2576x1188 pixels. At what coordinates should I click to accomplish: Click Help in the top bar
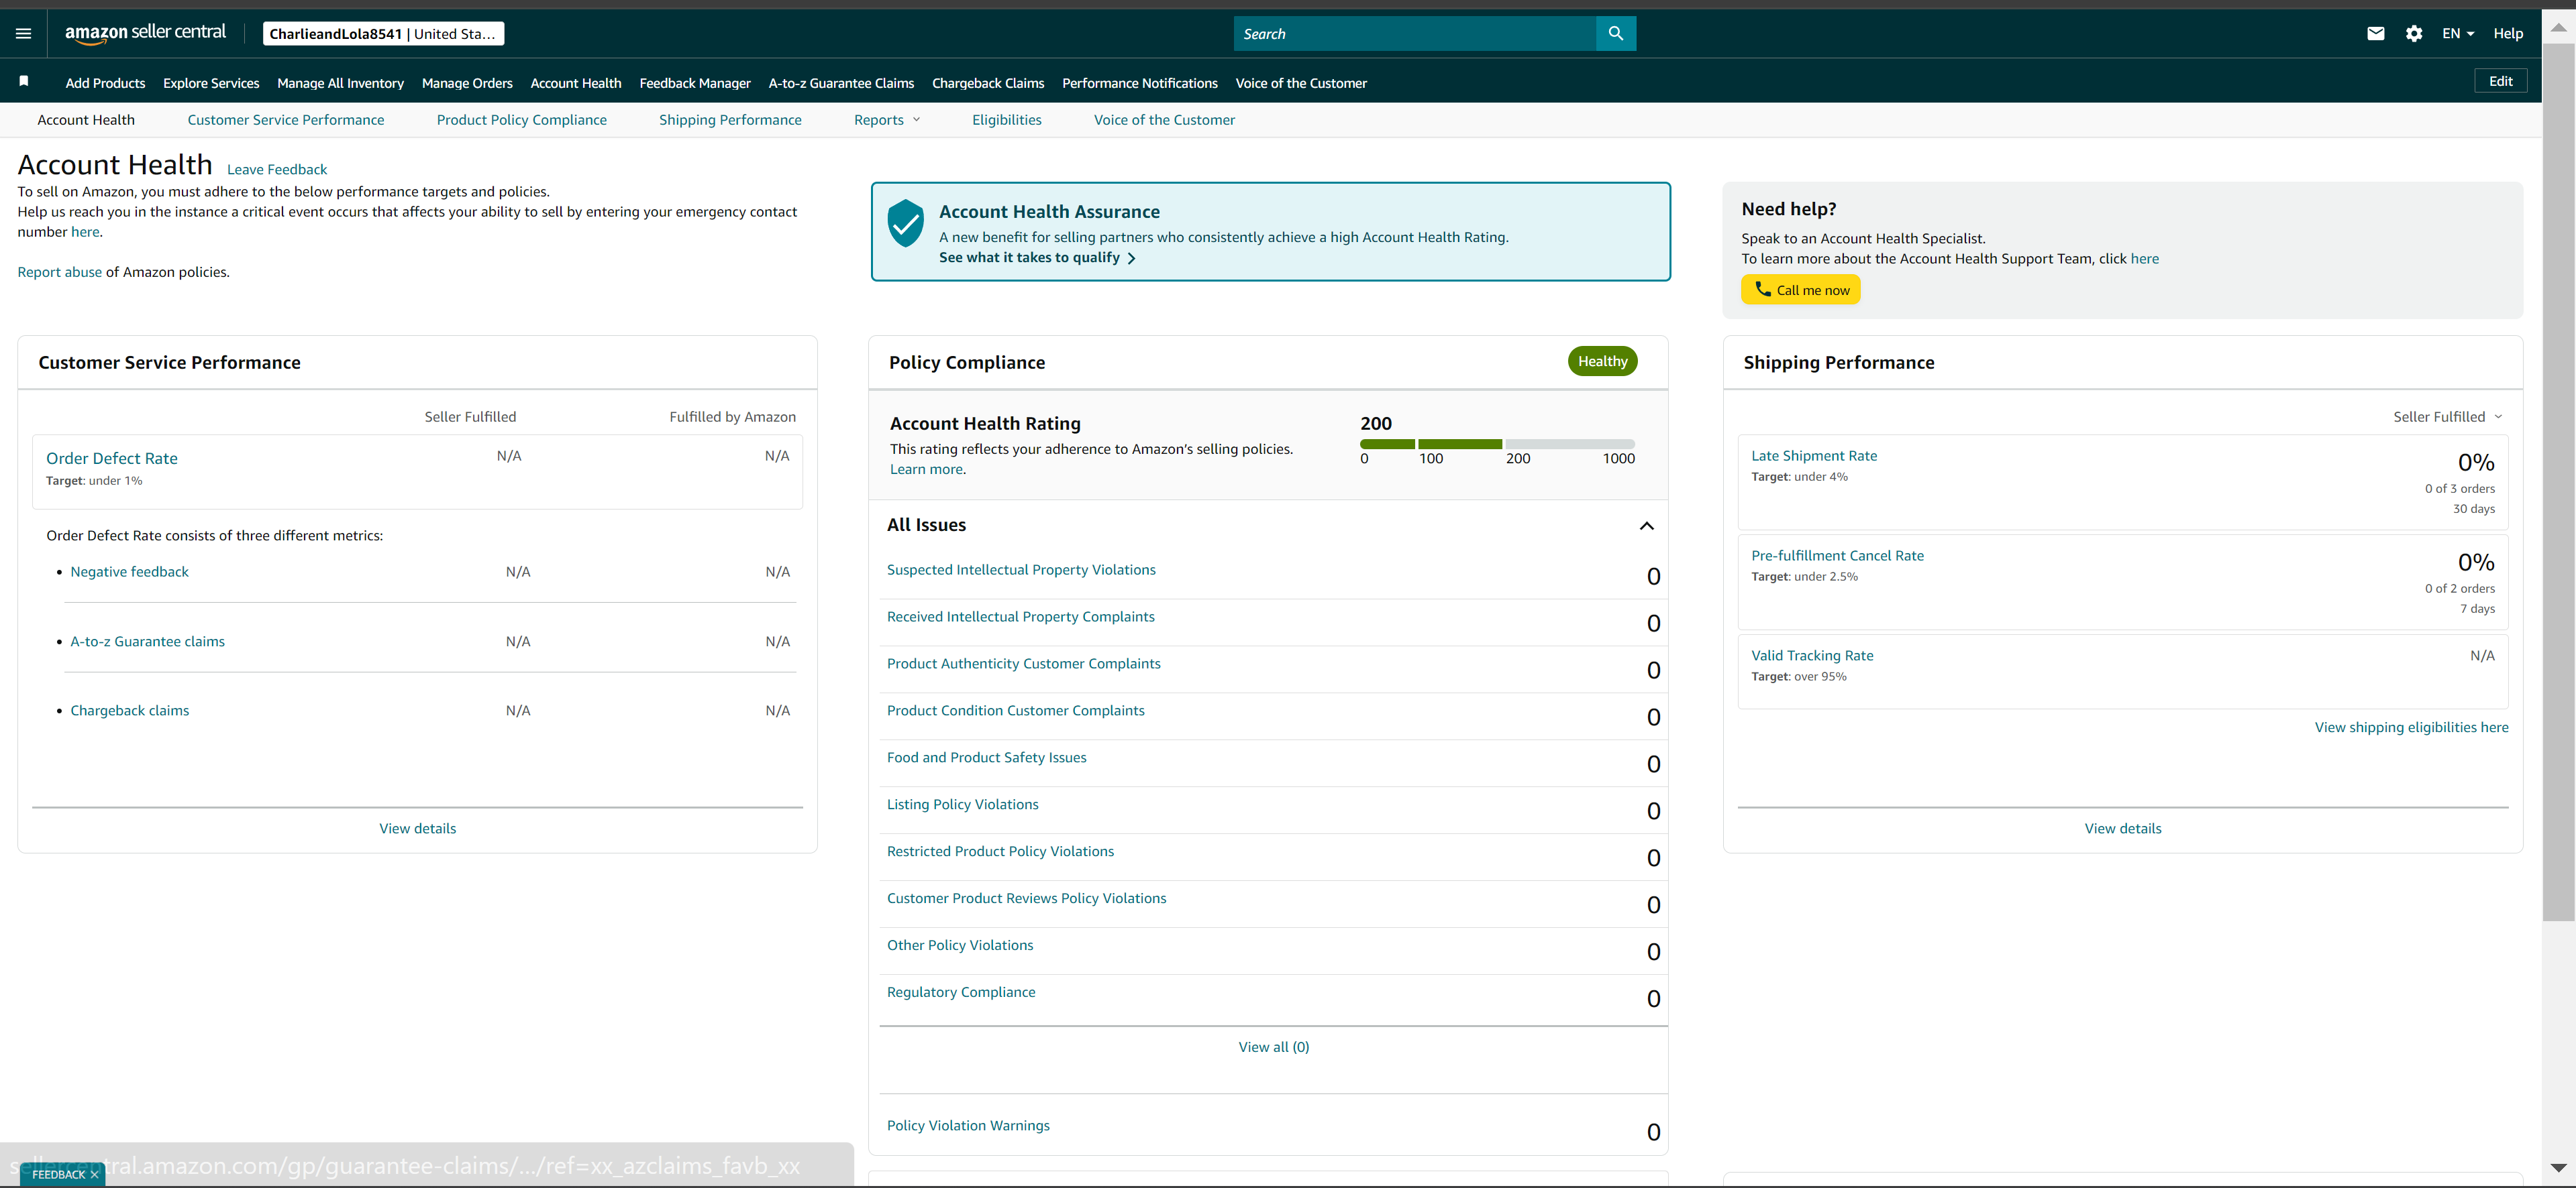tap(2508, 34)
